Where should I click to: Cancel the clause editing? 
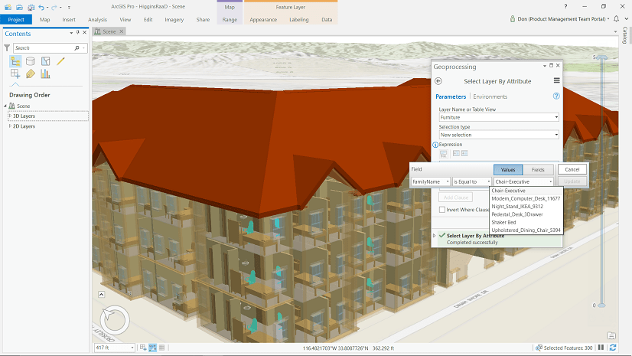point(572,170)
